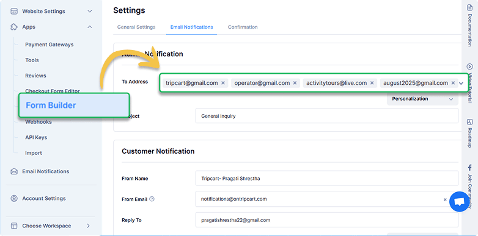This screenshot has width=478, height=236.
Task: Select Form Builder in sidebar
Action: point(75,105)
